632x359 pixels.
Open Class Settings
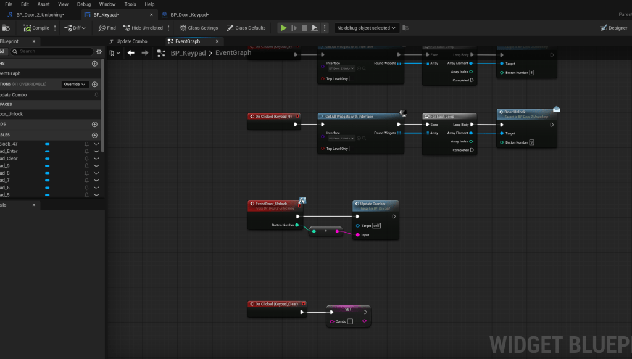pos(199,28)
